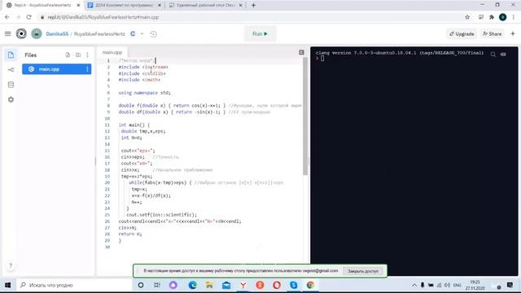Click the RoyalblueFearlessHertz project name
521x293 pixels.
pos(99,34)
